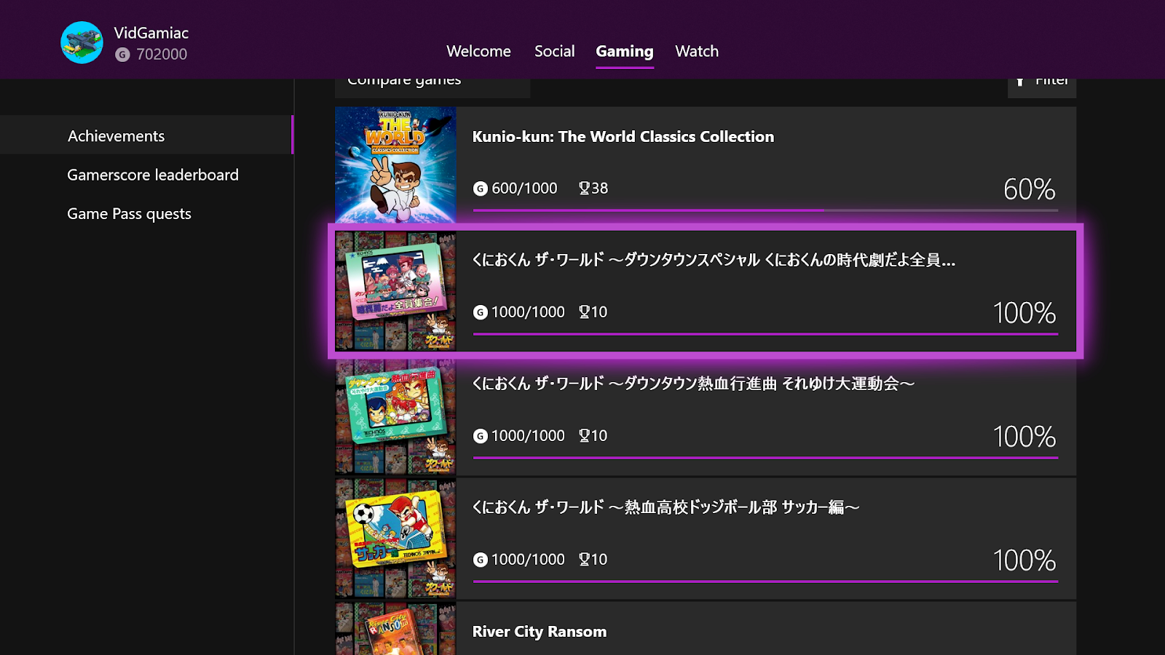Go to the Watch tab
The width and height of the screenshot is (1165, 655).
tap(697, 51)
